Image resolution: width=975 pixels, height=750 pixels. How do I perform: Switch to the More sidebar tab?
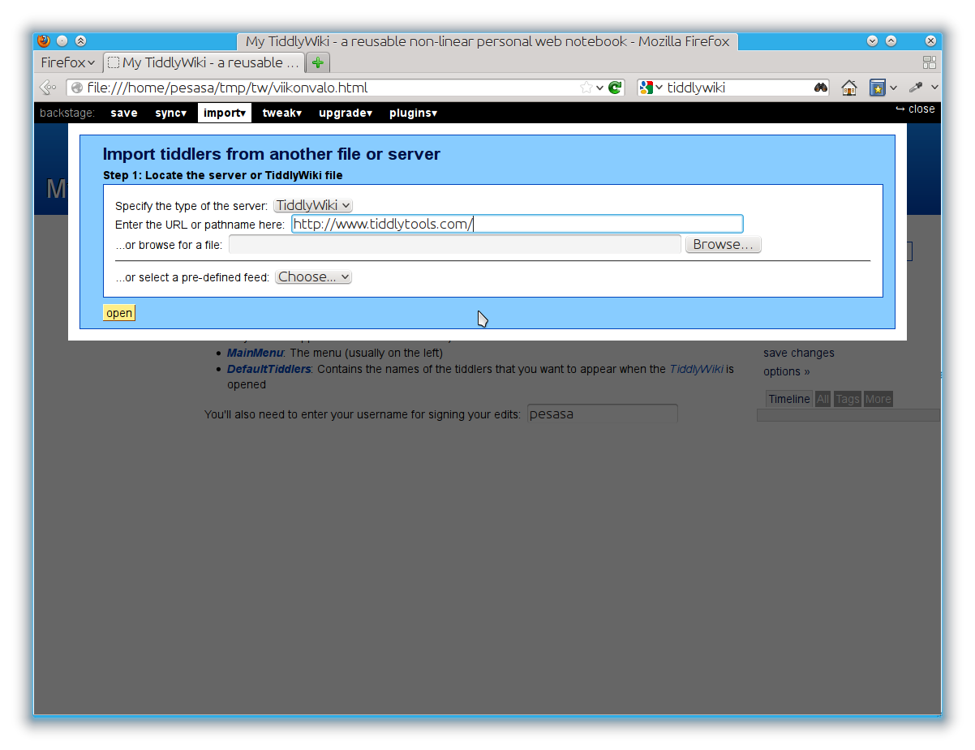878,399
